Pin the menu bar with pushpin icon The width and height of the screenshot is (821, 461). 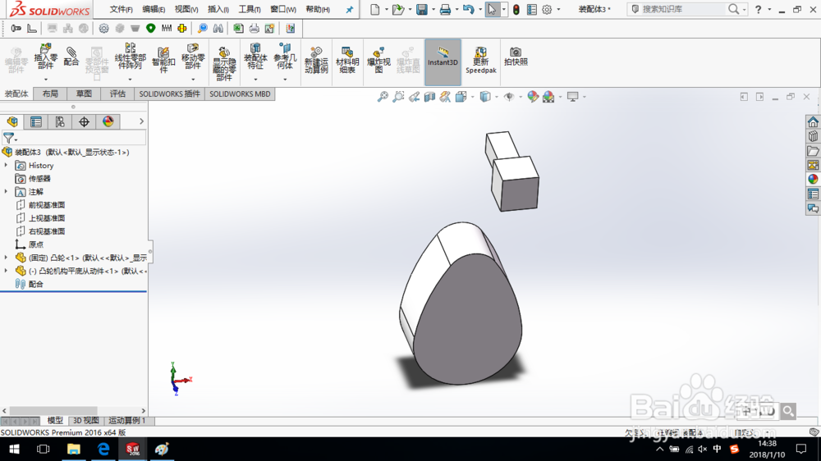[350, 9]
